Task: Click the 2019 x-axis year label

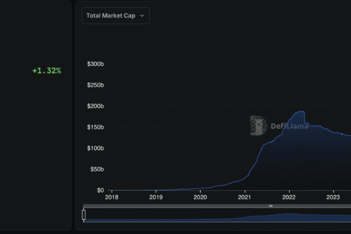Action: (x=156, y=198)
